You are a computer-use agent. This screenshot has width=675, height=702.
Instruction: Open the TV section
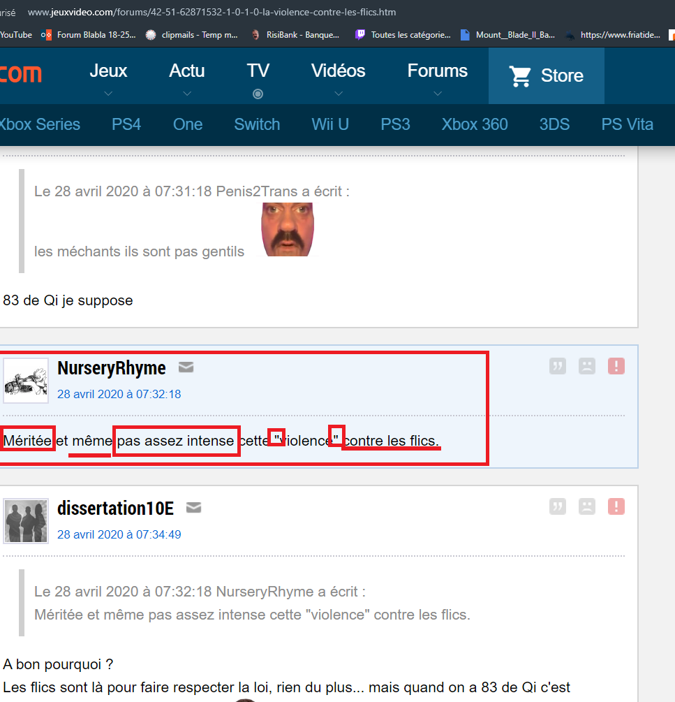(x=258, y=71)
